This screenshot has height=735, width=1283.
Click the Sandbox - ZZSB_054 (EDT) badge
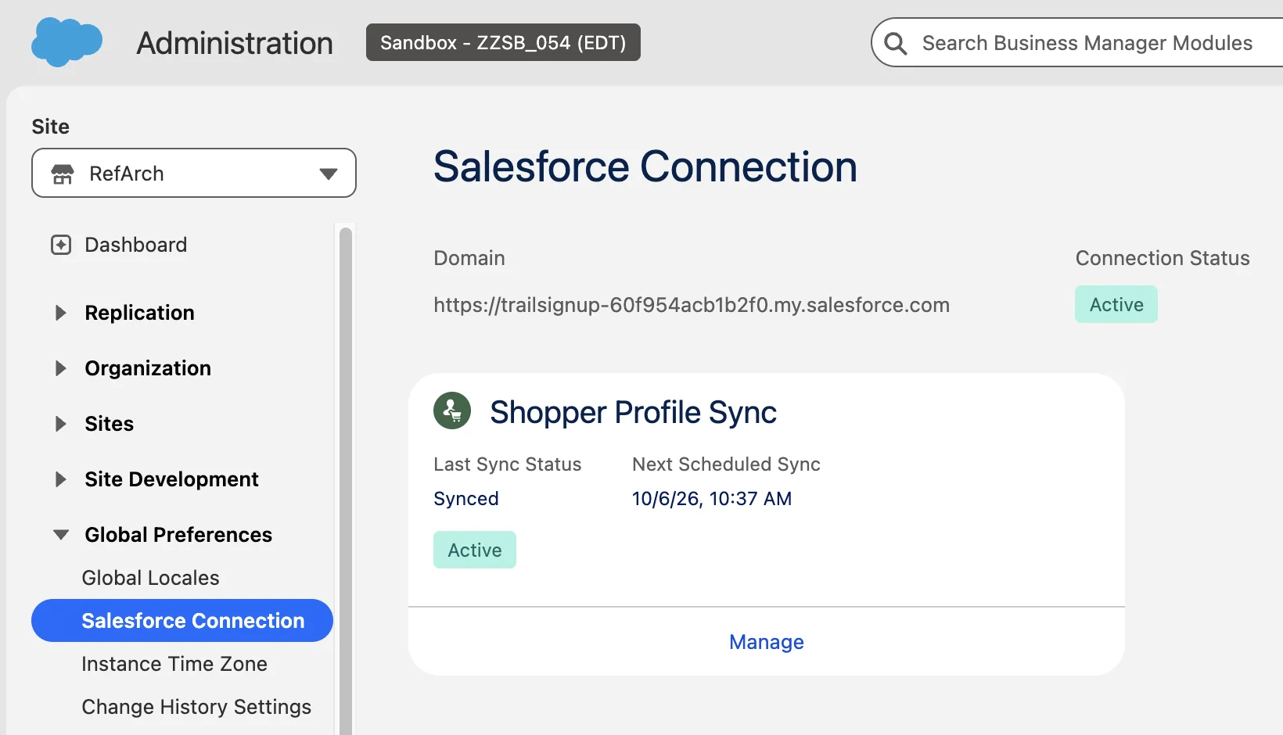(503, 42)
